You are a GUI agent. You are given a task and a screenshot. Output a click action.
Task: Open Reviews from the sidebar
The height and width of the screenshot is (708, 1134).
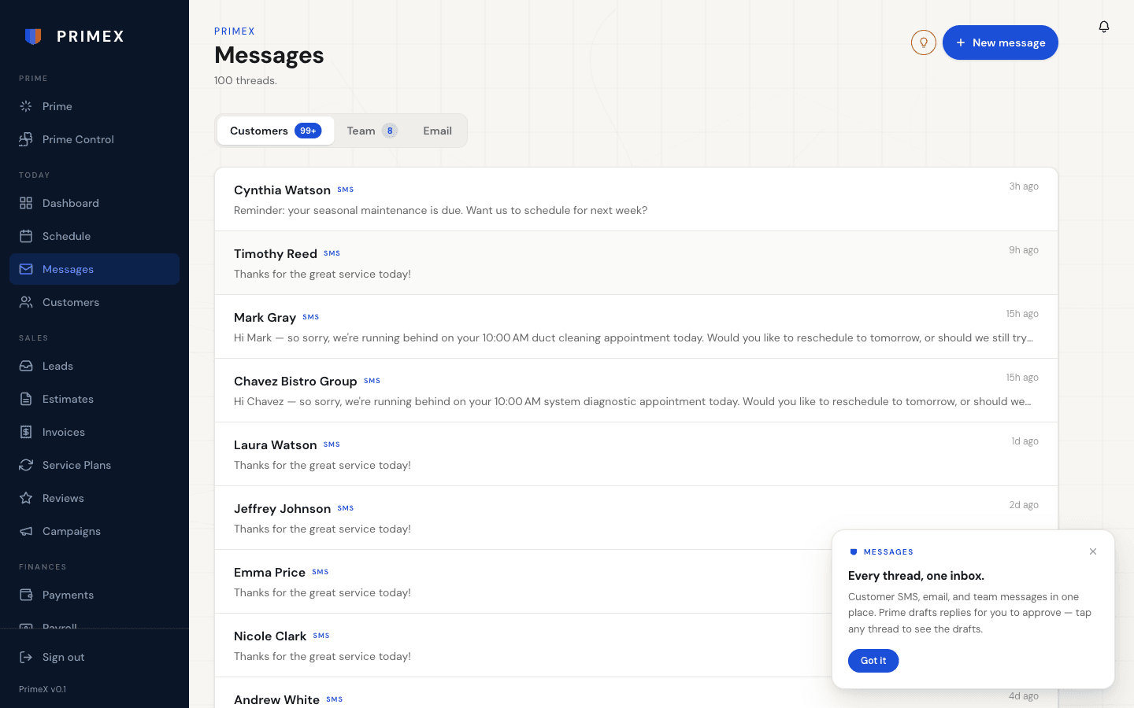pos(94,498)
